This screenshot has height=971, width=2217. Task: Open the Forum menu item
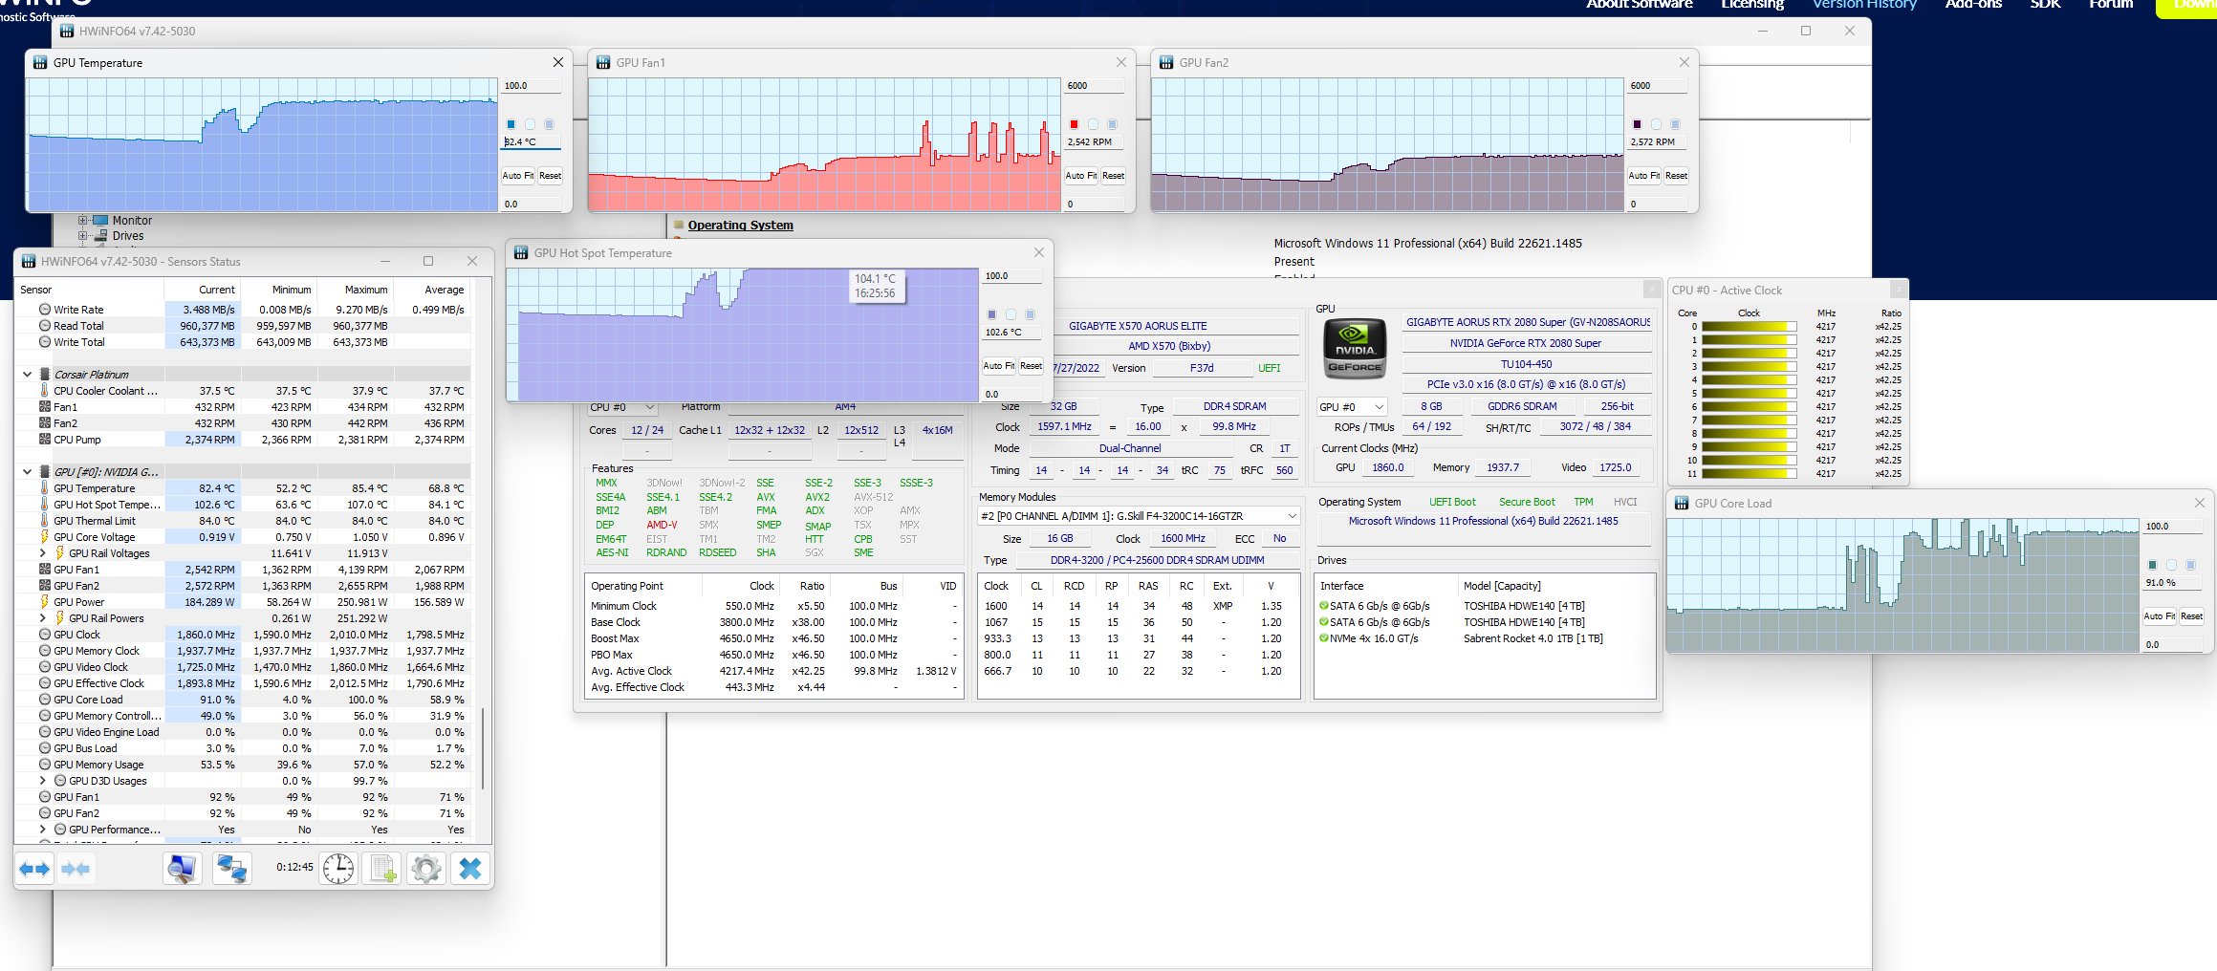[2110, 5]
